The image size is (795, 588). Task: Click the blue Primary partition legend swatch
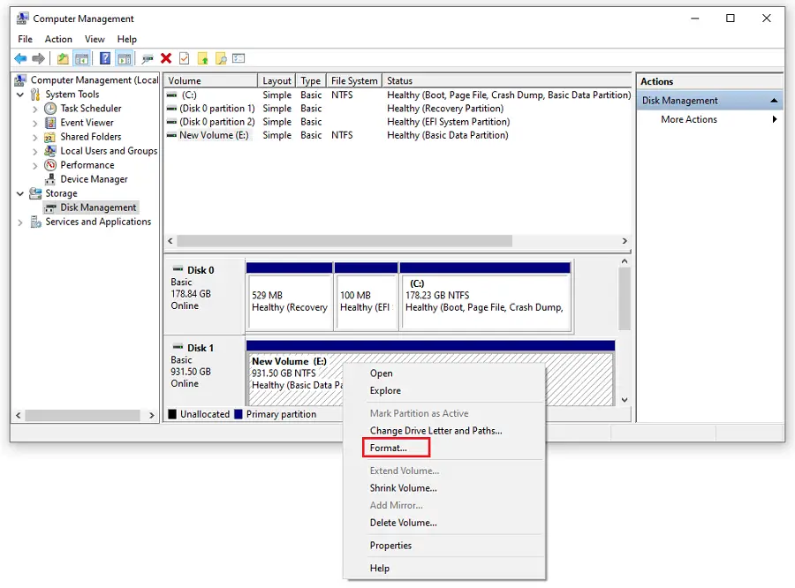pyautogui.click(x=238, y=414)
